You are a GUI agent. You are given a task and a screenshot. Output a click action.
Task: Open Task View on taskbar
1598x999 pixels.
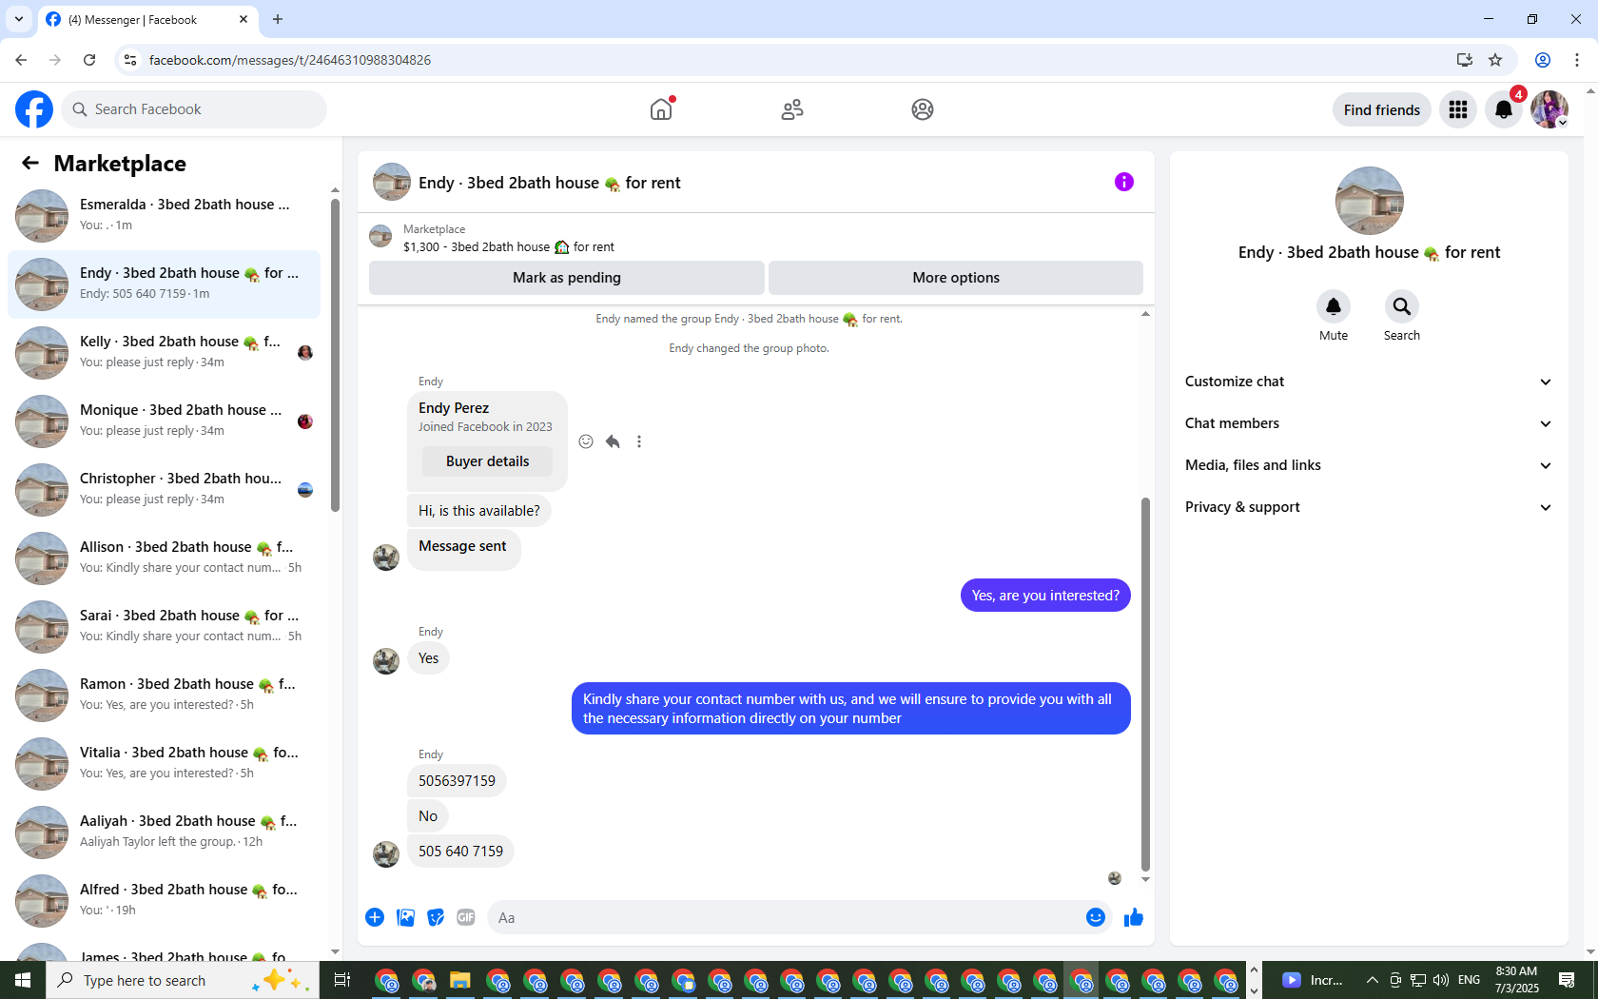[342, 980]
